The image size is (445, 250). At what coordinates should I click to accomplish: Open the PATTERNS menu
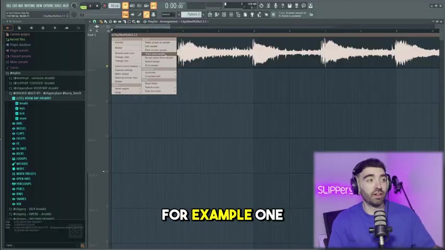[30, 6]
